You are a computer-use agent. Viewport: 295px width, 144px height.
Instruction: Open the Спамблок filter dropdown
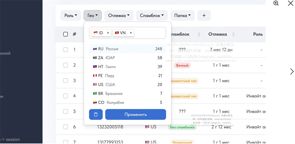click(x=152, y=15)
